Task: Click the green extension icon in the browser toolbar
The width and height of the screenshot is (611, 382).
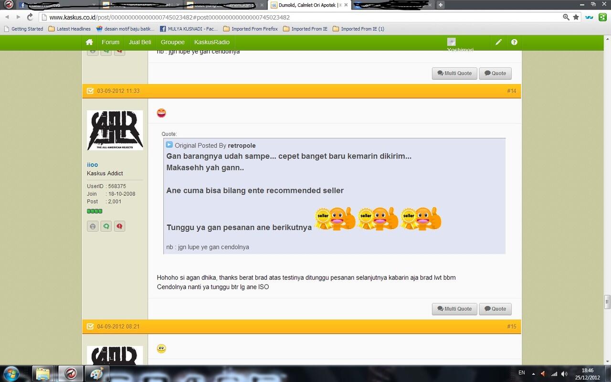Action: 603,17
